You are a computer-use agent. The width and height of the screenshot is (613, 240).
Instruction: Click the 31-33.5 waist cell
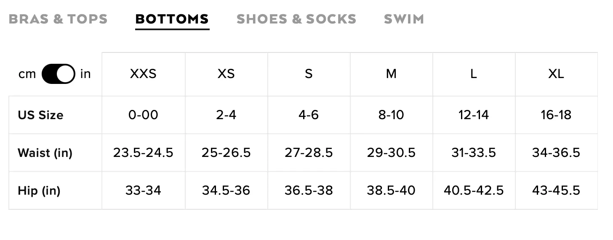click(474, 153)
